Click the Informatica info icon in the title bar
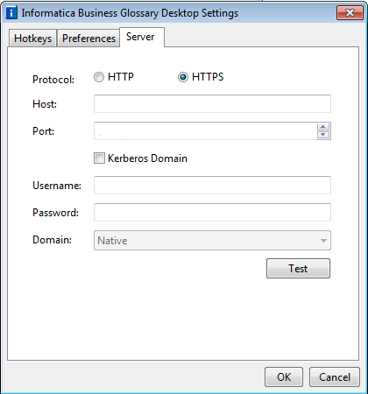368x394 pixels. (11, 13)
